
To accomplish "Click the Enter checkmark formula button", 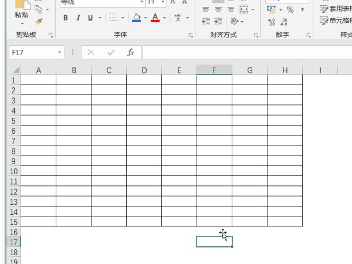I will [111, 53].
